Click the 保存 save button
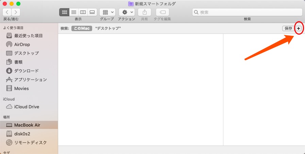 (288, 28)
